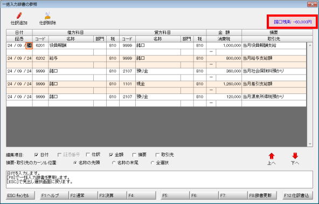Screen dimensions: 319x204
Task: Click minus sign in 役員報酬 tax row
Action: (211, 52)
